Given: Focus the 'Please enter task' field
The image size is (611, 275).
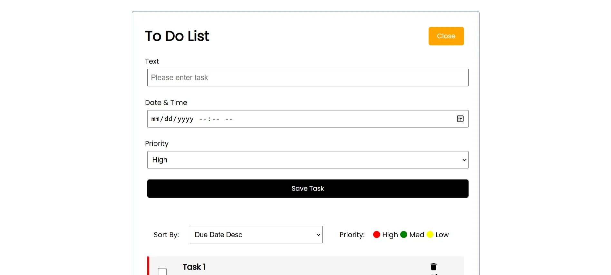Looking at the screenshot, I should (308, 77).
